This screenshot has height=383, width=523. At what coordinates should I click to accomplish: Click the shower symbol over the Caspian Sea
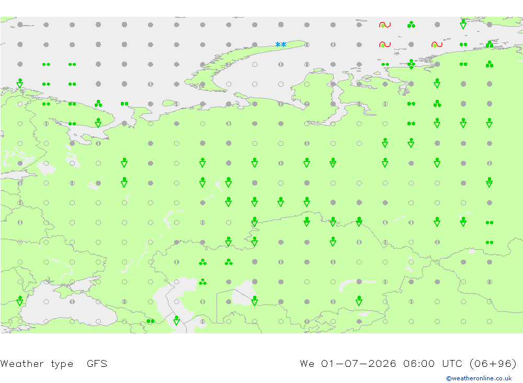(176, 321)
